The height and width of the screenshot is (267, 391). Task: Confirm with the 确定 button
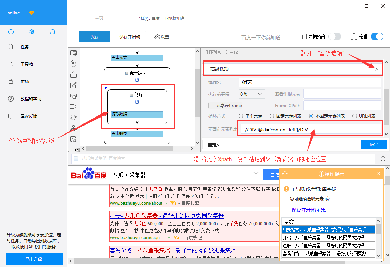click(374, 145)
